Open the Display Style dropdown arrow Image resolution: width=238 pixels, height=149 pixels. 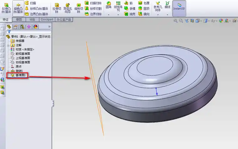pyautogui.click(x=209, y=21)
